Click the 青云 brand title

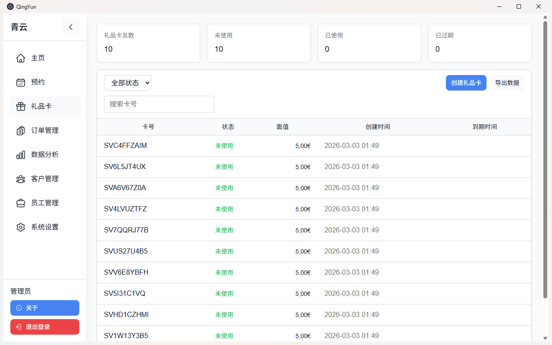(19, 27)
